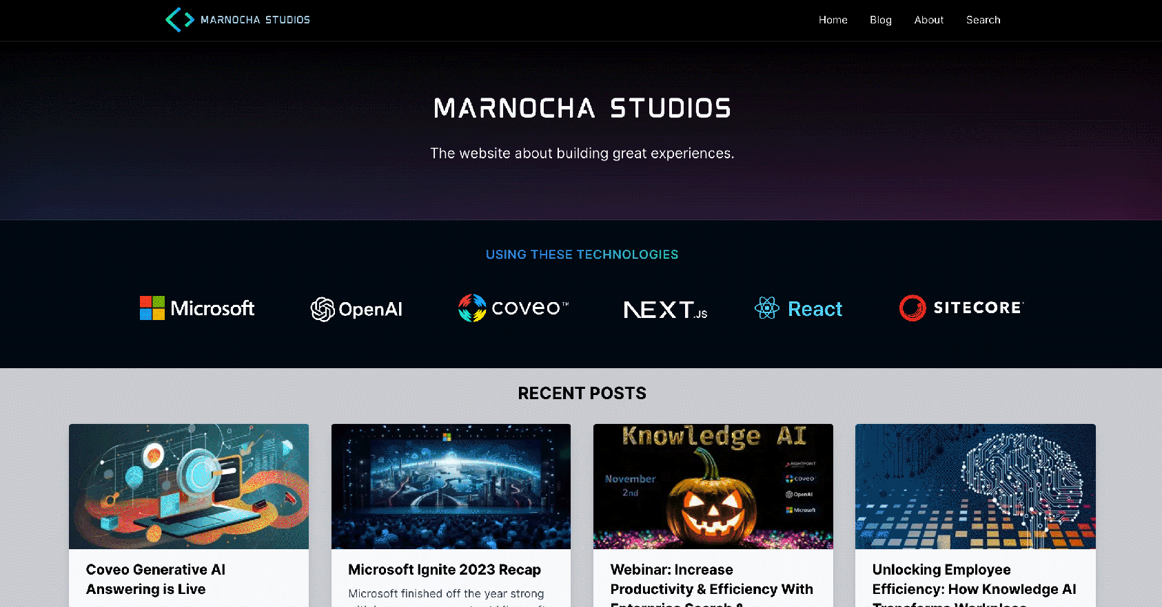The width and height of the screenshot is (1162, 607).
Task: Open 'Webinar: Increase Productivity & Efficiency' title
Action: pyautogui.click(x=711, y=584)
